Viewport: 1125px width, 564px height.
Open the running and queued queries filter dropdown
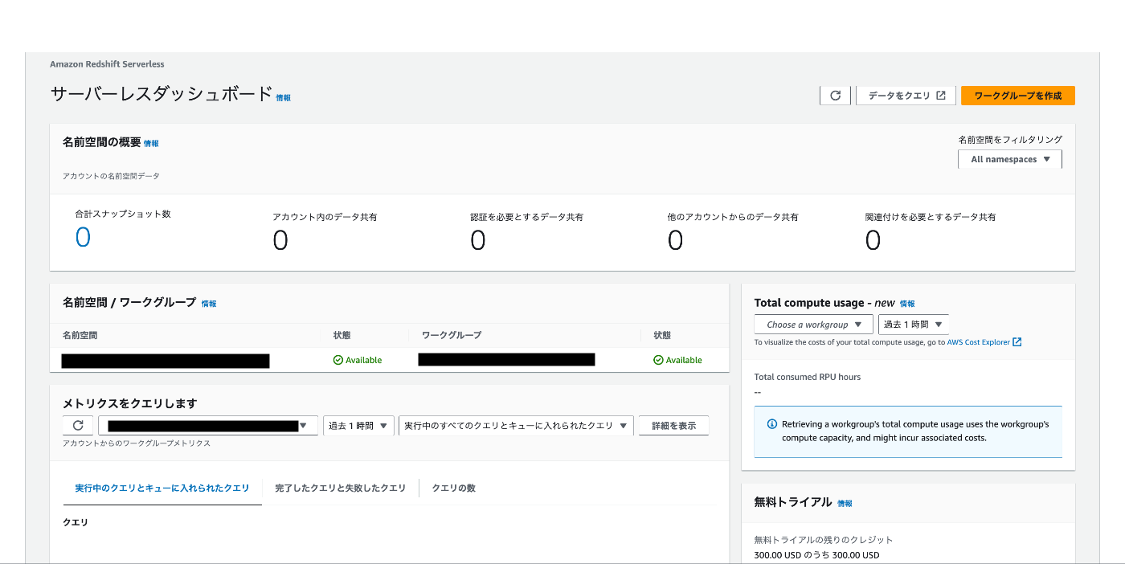click(516, 426)
